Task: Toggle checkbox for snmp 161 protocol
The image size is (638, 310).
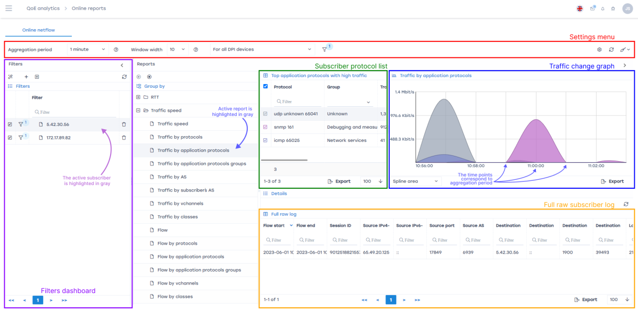Action: pyautogui.click(x=266, y=127)
